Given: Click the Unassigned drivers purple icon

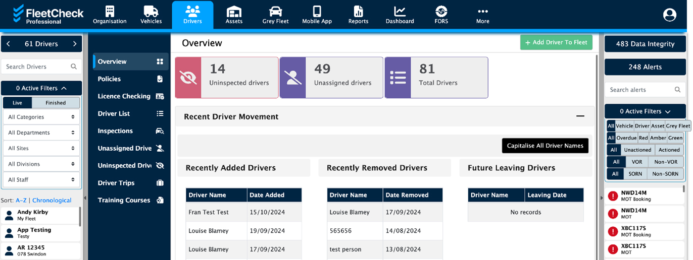Looking at the screenshot, I should pyautogui.click(x=293, y=78).
